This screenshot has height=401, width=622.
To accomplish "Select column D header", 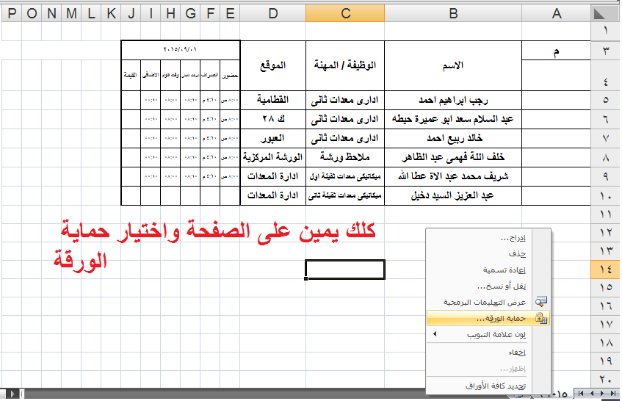I will click(x=273, y=13).
